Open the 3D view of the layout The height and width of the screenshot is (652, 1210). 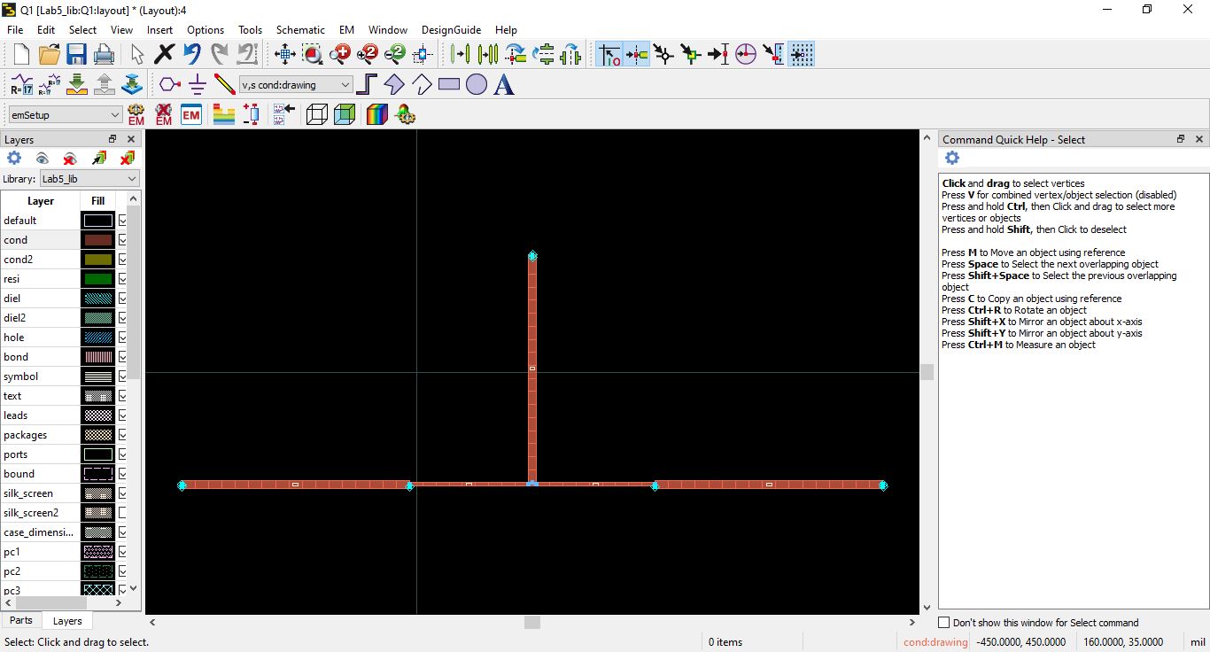click(316, 114)
